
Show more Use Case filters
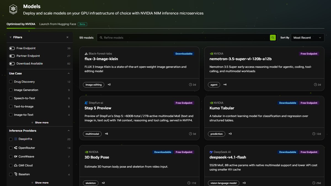click(x=40, y=123)
